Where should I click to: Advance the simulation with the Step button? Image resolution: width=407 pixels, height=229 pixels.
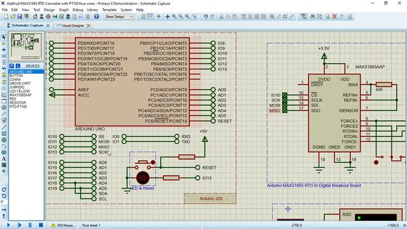[x=20, y=225]
